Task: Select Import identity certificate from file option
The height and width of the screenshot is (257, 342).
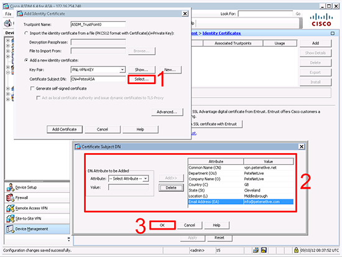Action: [x=26, y=33]
